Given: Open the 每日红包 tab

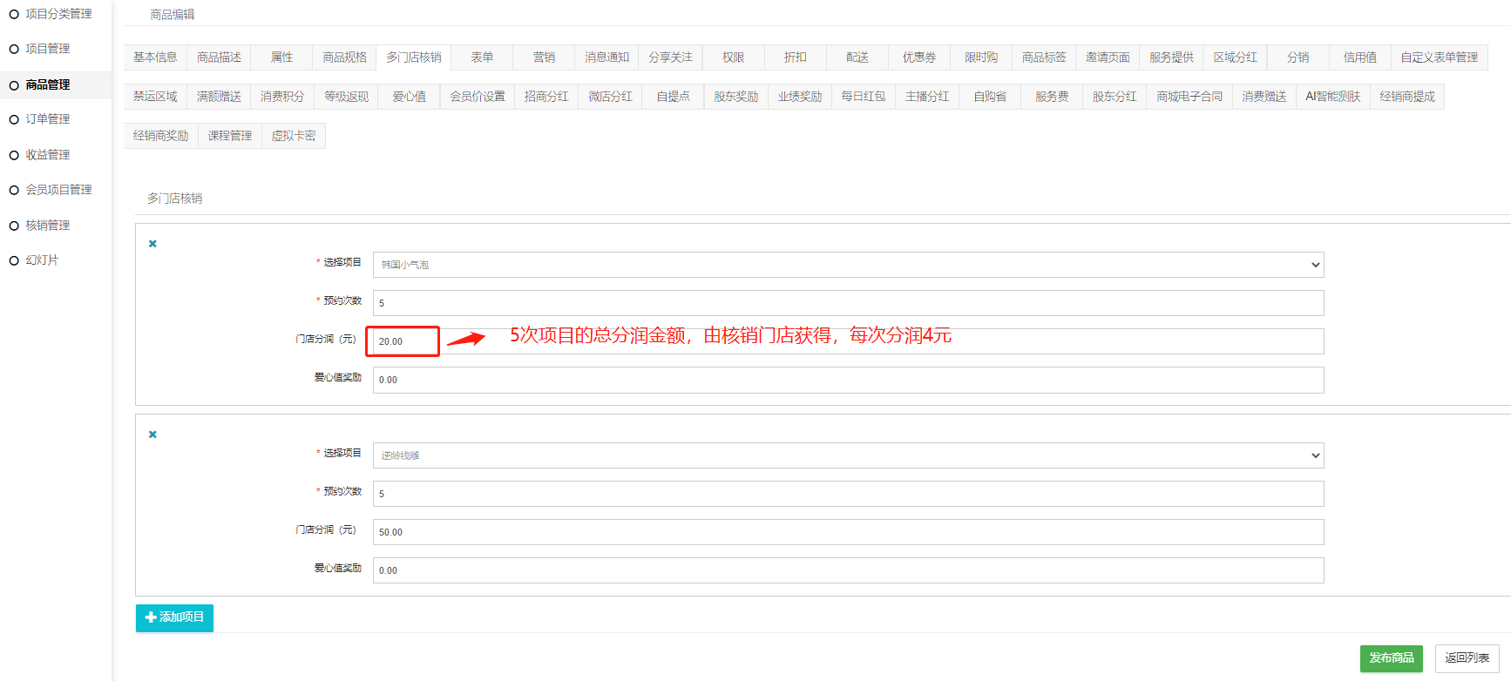Looking at the screenshot, I should (x=863, y=97).
